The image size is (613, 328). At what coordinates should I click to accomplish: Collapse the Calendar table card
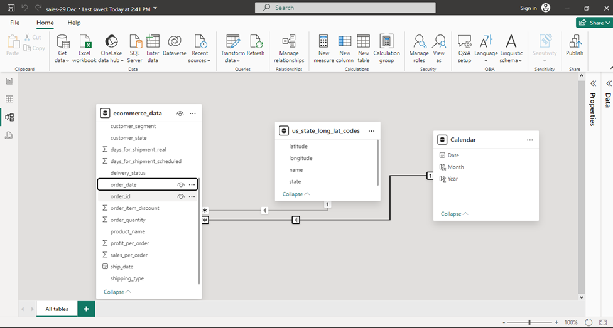pos(454,214)
